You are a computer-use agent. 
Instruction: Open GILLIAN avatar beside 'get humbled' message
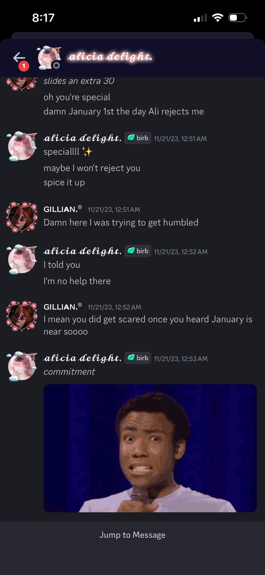pyautogui.click(x=22, y=217)
